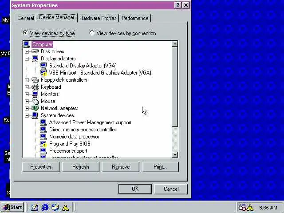
Task: Click the Processor support device icon
Action: [x=43, y=151]
